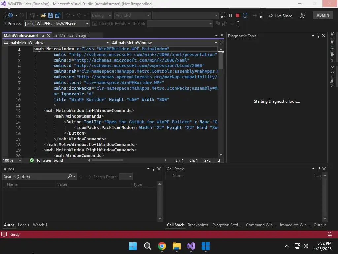
Task: Open the Thread combo box
Action: [180, 24]
